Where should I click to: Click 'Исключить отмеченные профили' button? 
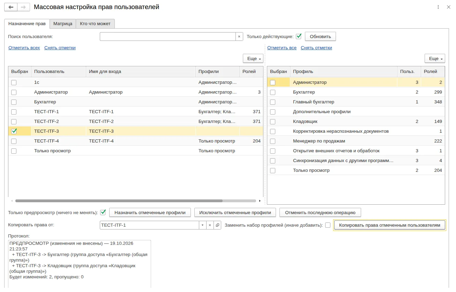click(x=235, y=212)
